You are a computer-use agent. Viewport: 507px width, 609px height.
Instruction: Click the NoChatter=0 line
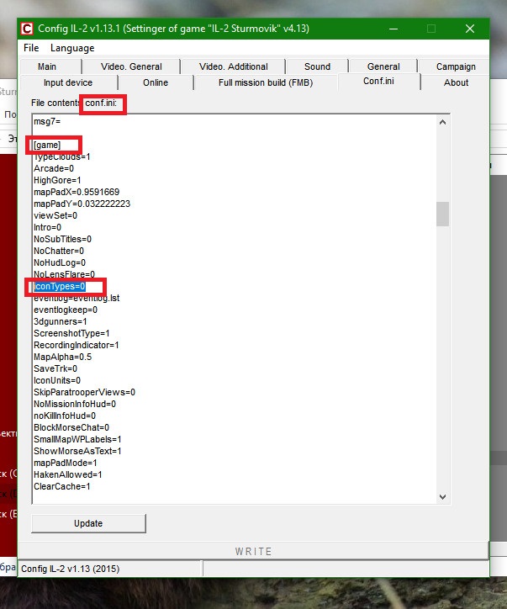point(59,251)
